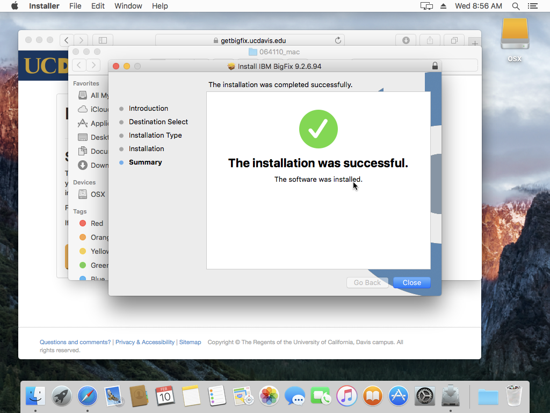The height and width of the screenshot is (413, 550).
Task: Open App Store from the Dock
Action: [x=399, y=396]
